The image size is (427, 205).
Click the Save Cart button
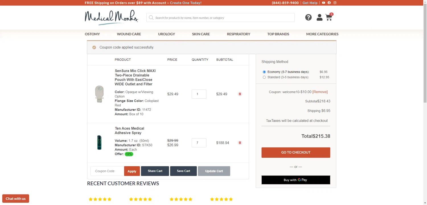183,171
